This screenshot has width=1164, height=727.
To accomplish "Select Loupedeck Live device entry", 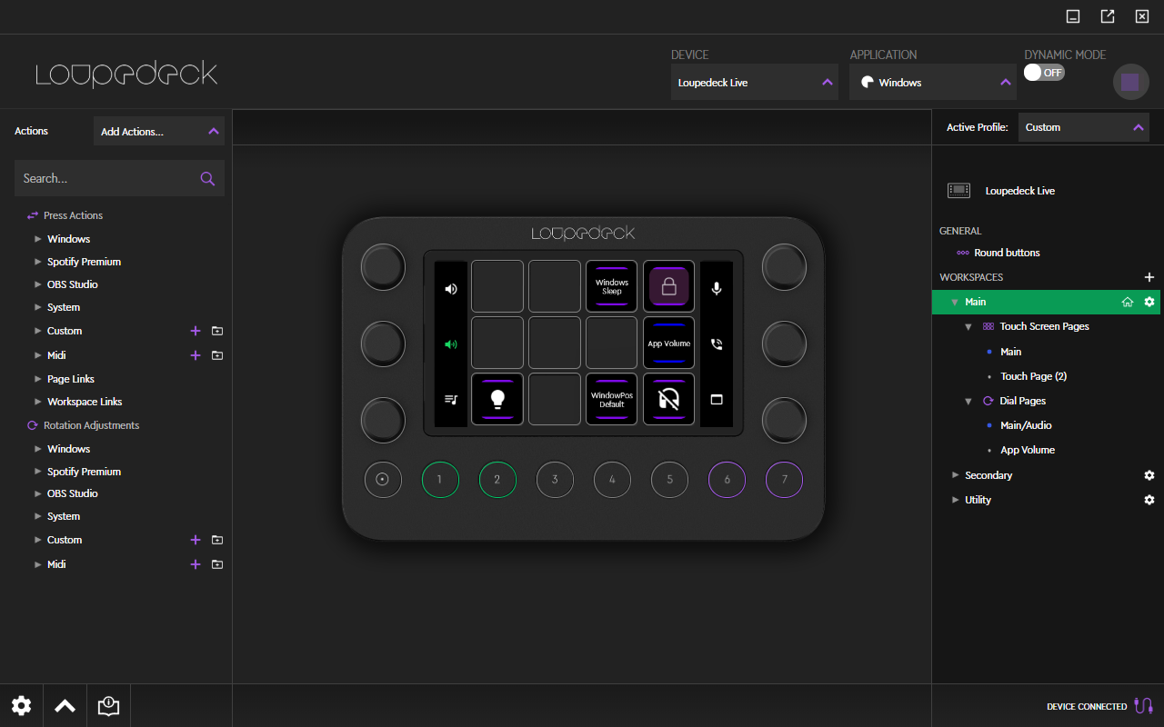I will pyautogui.click(x=1020, y=191).
